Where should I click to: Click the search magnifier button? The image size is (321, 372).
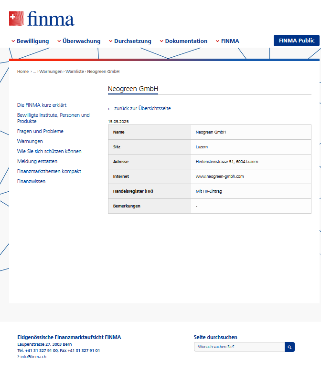coord(289,347)
